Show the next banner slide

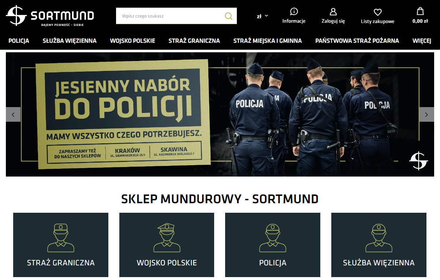[x=426, y=114]
